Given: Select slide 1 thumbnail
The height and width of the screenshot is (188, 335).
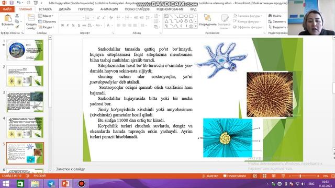Looking at the screenshot, I should click(x=25, y=50).
